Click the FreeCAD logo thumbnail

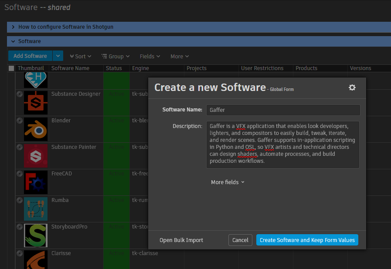coord(36,182)
